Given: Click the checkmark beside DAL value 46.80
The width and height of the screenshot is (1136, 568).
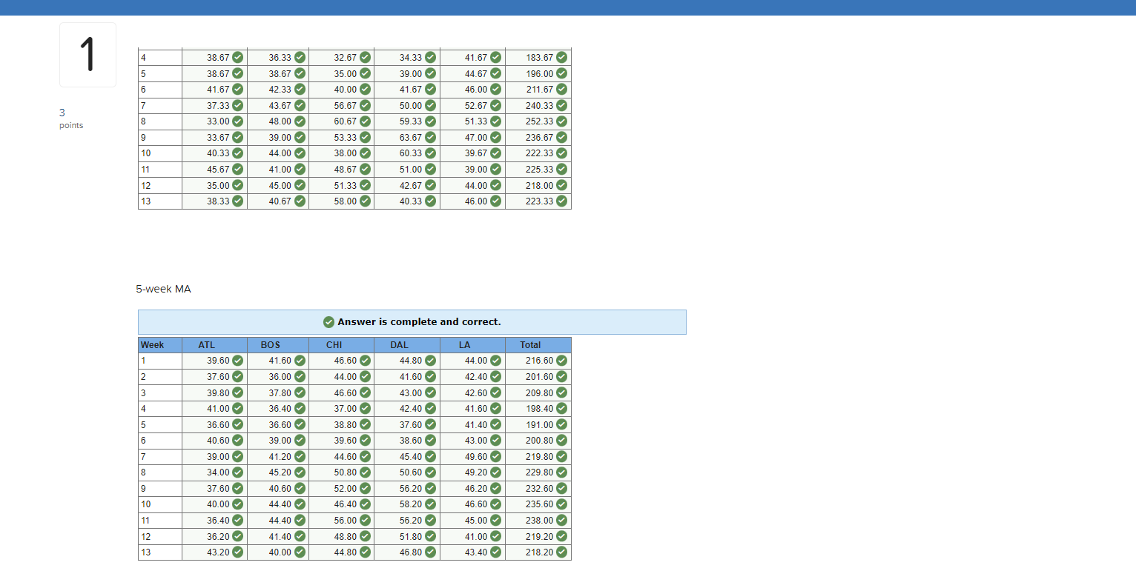Looking at the screenshot, I should pyautogui.click(x=431, y=552).
